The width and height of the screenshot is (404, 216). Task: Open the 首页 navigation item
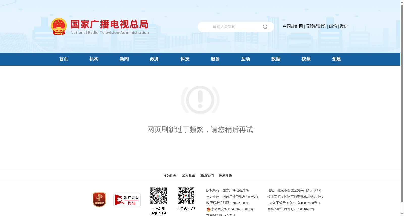(x=64, y=59)
